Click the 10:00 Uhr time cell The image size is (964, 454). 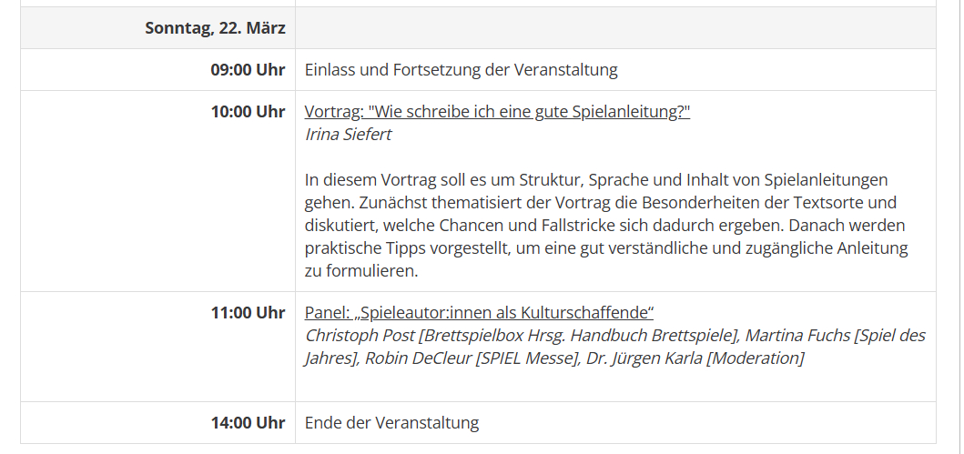(x=248, y=112)
